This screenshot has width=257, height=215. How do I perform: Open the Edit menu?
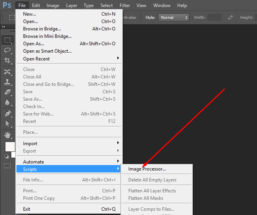(x=36, y=5)
